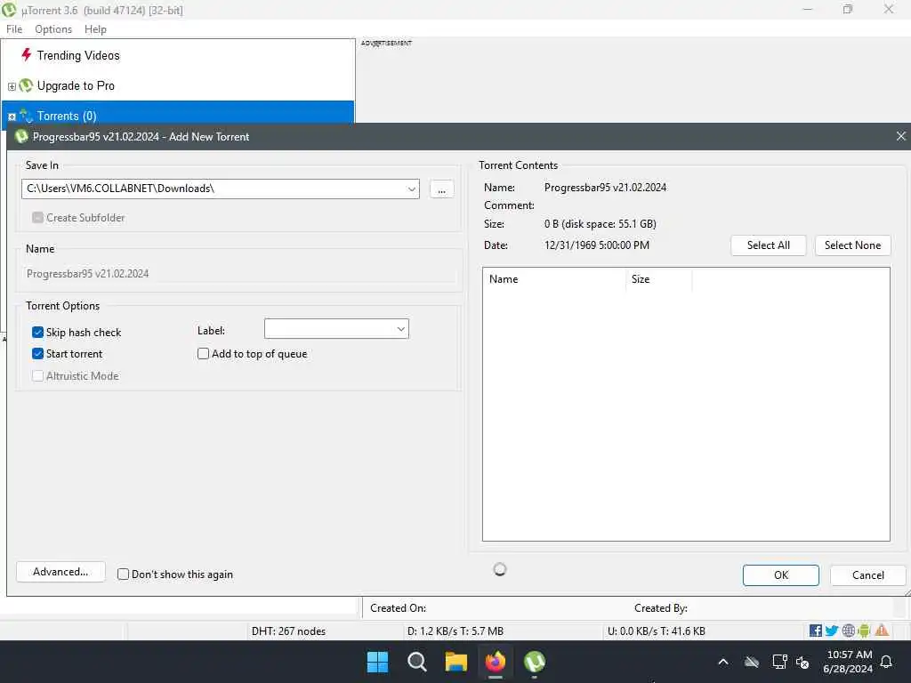Viewport: 911px width, 683px height.
Task: Click upload speed U: 0.0 KB/s status
Action: (656, 631)
